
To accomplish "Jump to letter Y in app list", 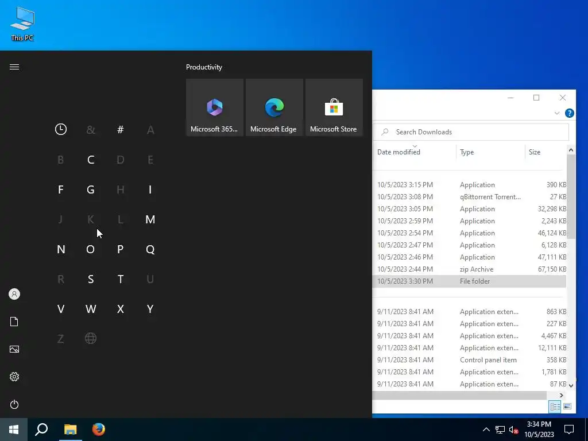I will [150, 309].
